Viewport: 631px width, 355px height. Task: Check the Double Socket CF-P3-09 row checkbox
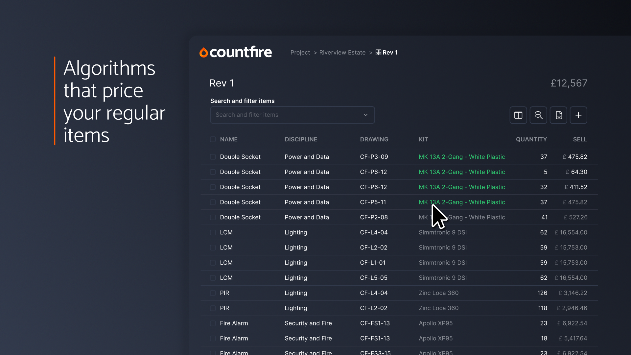click(x=213, y=157)
